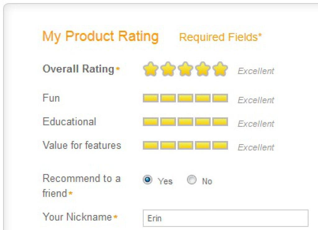This screenshot has height=230, width=318.
Task: Pick the fifth Value for features bar
Action: tap(220, 145)
